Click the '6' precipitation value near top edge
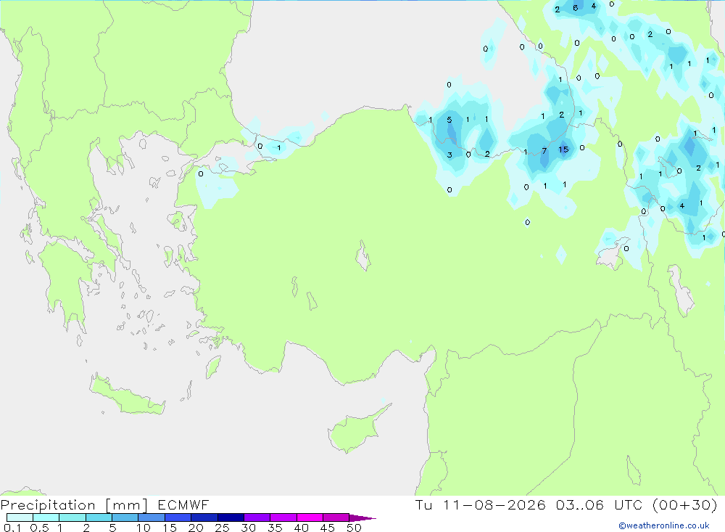Viewport: 725px width, 532px height. click(x=575, y=8)
